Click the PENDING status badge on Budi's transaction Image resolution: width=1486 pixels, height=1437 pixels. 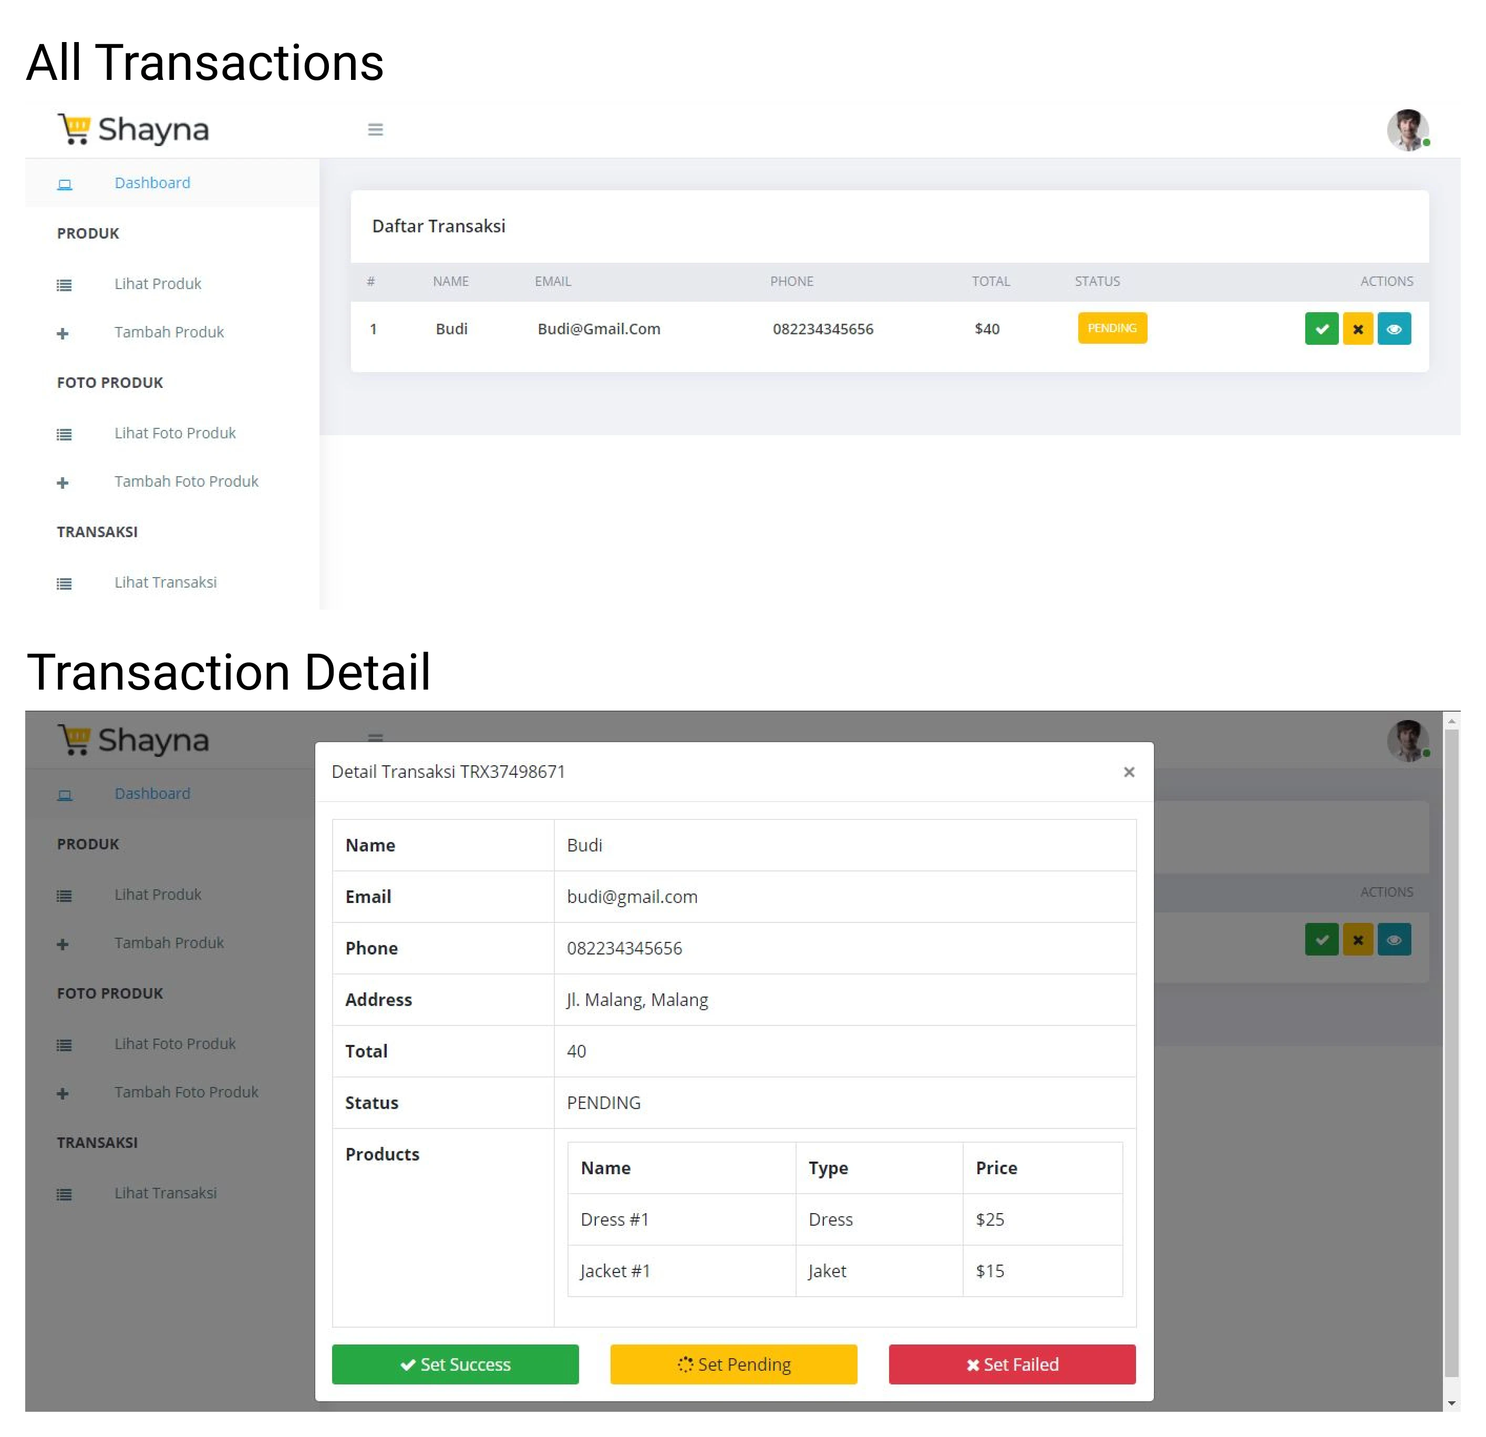pos(1112,328)
